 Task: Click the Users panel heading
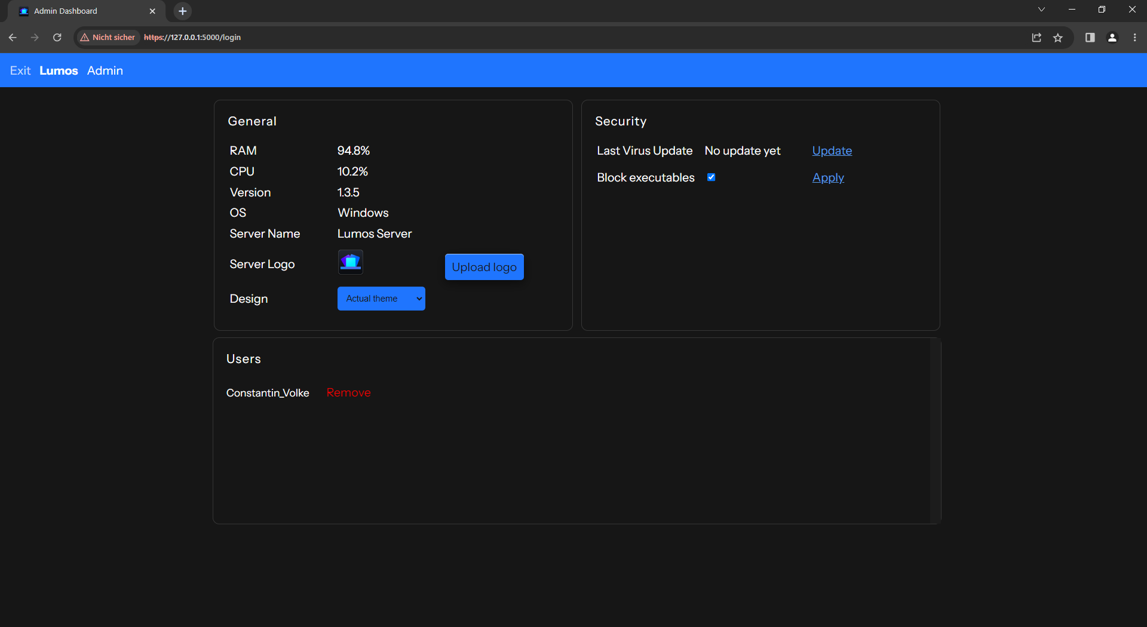[x=244, y=359]
